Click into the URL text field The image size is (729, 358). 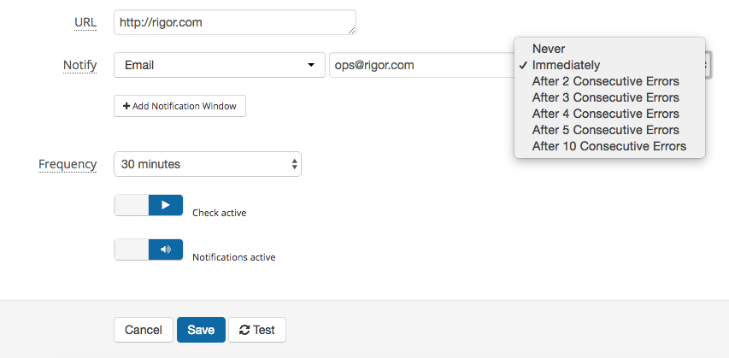235,22
